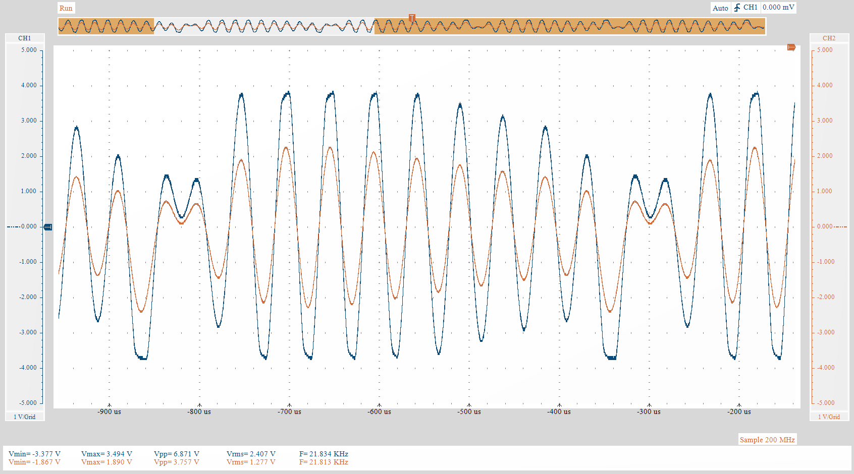Click the -500 us time axis label
The image size is (854, 474).
tap(469, 412)
